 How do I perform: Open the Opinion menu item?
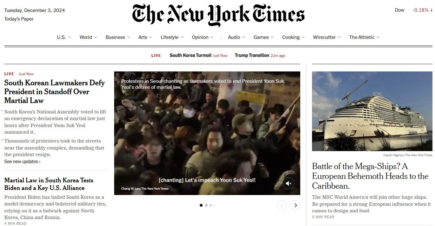pos(203,37)
